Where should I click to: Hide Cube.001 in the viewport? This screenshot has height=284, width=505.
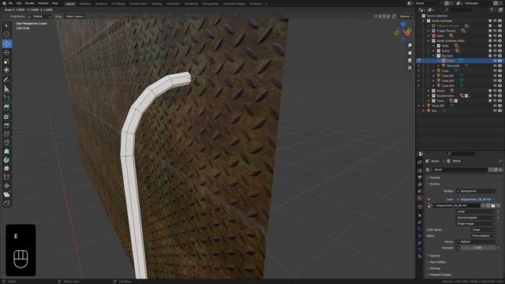pos(495,76)
